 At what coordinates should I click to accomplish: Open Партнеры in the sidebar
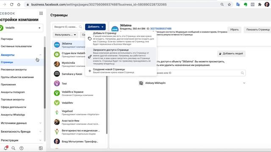pyautogui.click(x=7, y=39)
